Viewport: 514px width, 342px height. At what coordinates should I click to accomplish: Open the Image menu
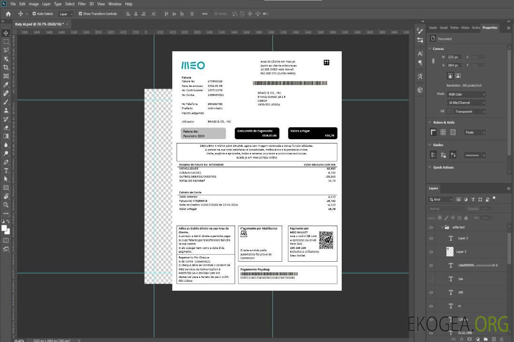pyautogui.click(x=34, y=4)
